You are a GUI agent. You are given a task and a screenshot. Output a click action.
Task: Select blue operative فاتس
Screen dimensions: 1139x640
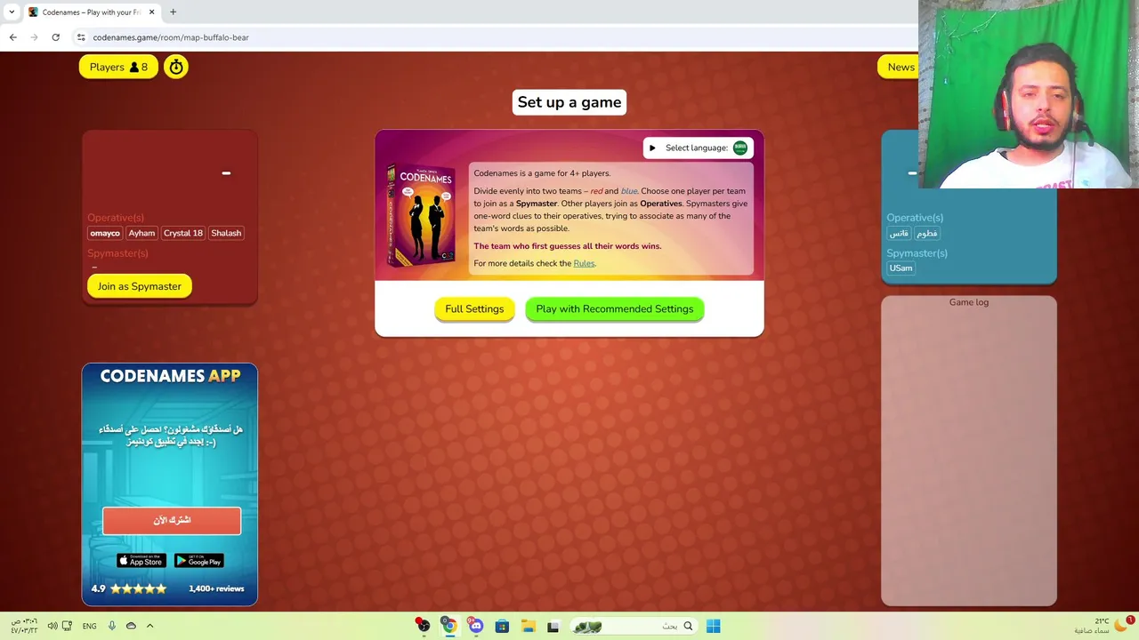pos(900,233)
